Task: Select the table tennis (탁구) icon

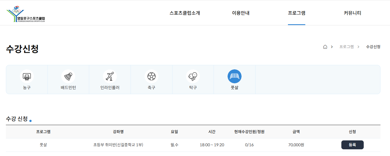Action: (193, 76)
